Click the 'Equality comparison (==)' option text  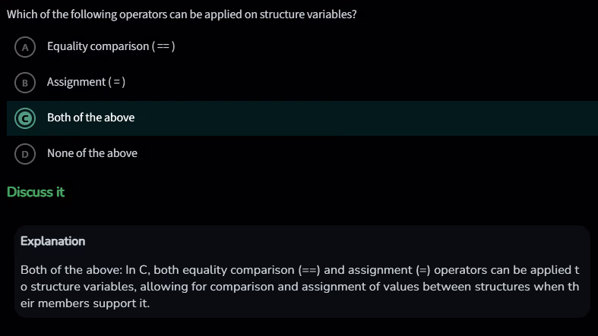point(111,46)
